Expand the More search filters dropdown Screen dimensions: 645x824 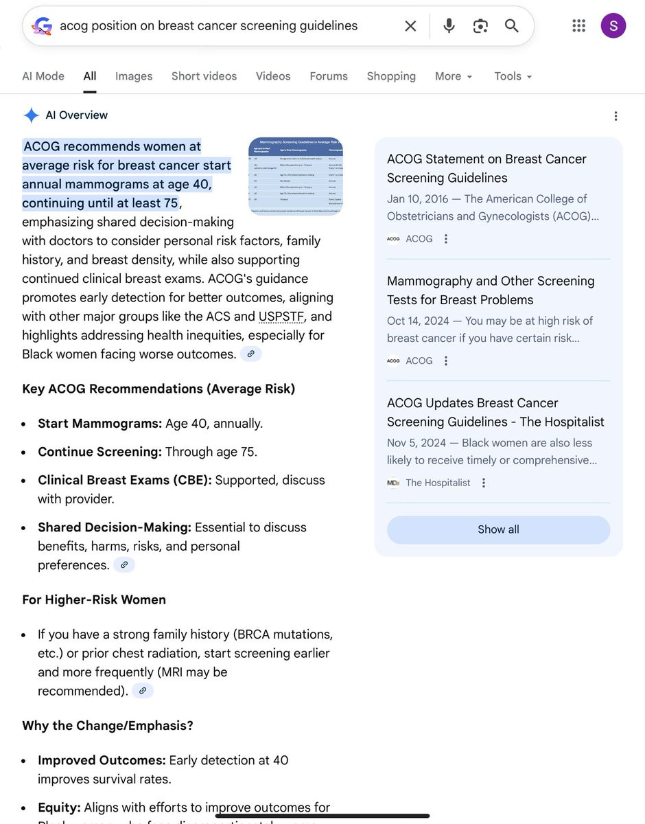(x=454, y=76)
